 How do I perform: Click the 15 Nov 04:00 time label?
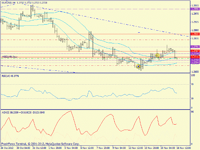click(168, 148)
